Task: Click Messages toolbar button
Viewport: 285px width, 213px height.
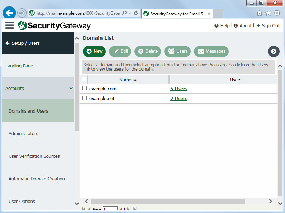Action: (211, 51)
